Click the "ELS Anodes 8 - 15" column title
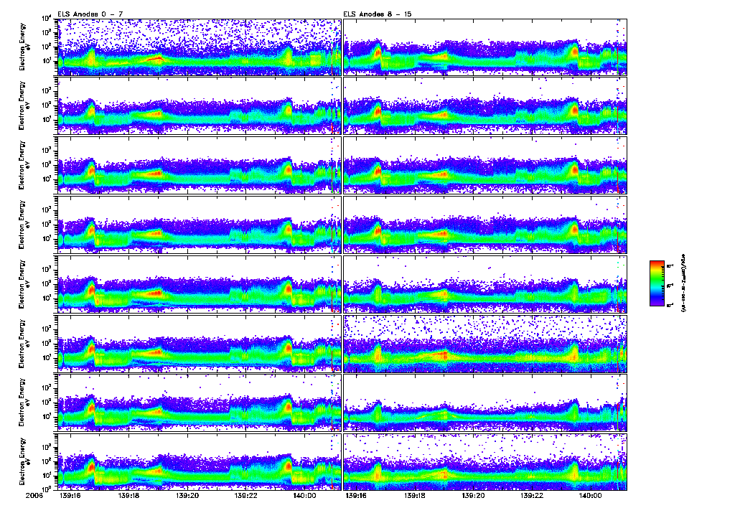This screenshot has height=508, width=735. (378, 14)
